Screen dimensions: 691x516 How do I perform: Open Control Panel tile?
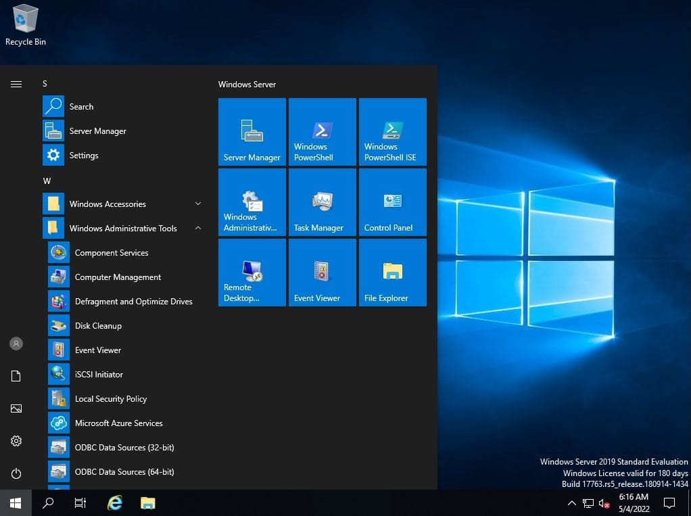point(393,202)
